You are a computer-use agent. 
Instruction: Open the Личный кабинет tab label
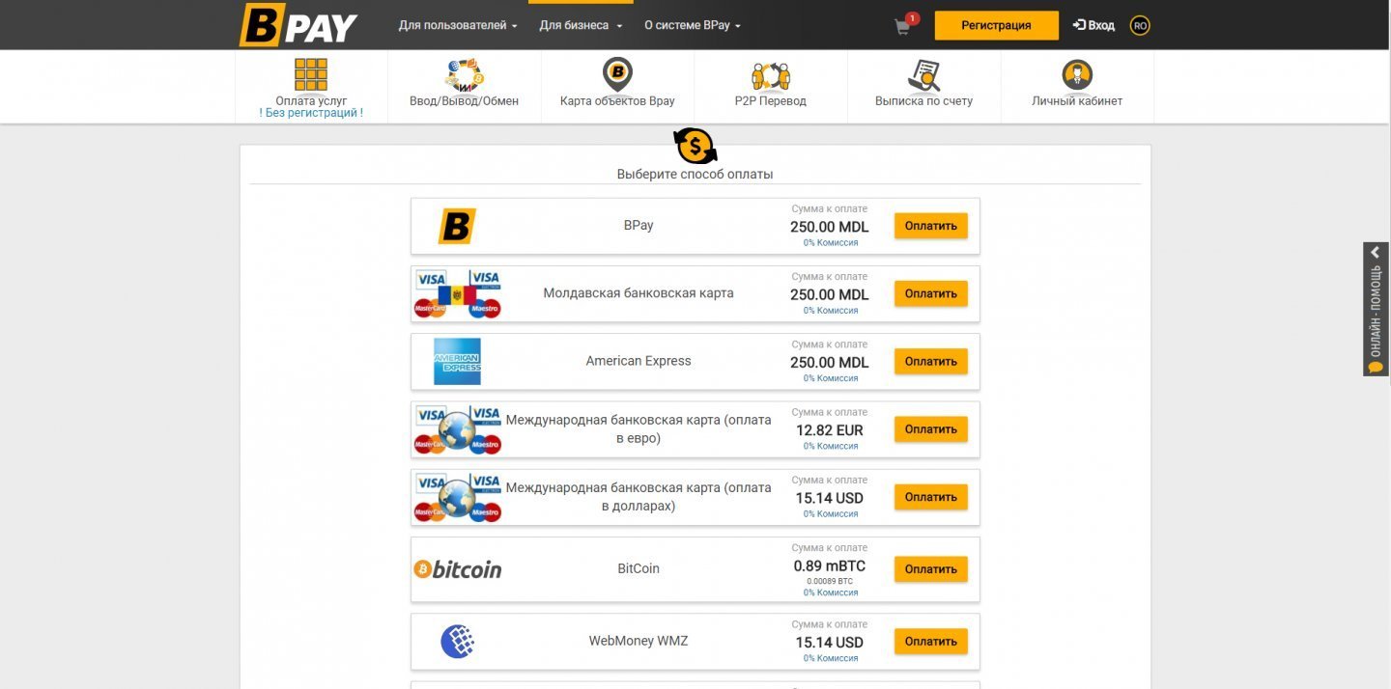[x=1077, y=100]
